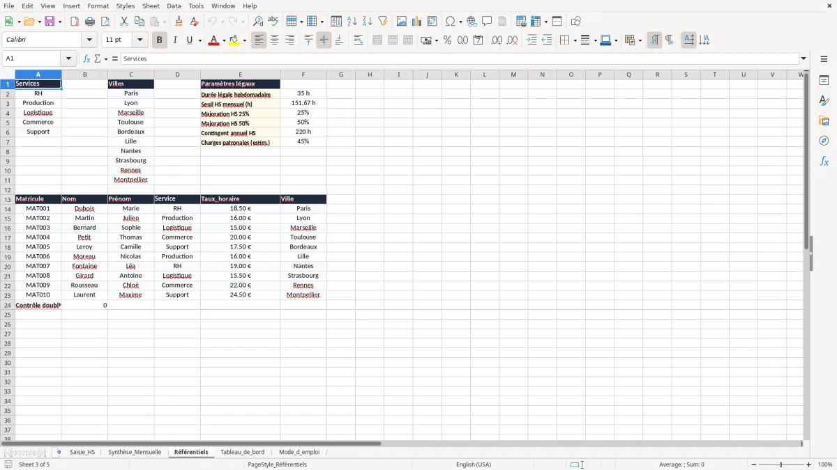Screen dimensions: 837x470
Task: Add a decimal place
Action: [497, 40]
